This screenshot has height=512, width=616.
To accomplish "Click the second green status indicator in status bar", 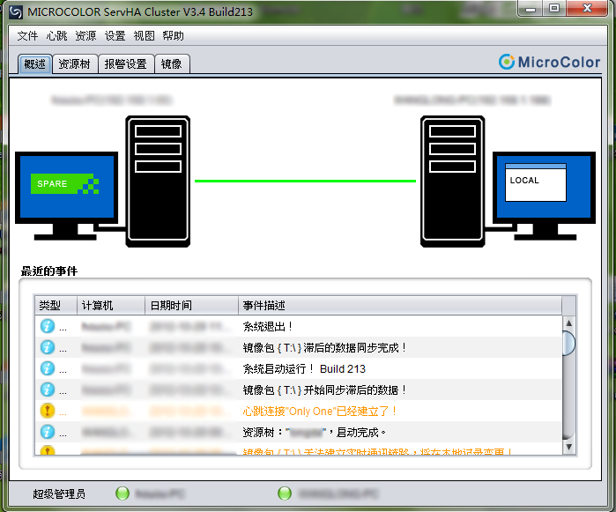I will (285, 493).
